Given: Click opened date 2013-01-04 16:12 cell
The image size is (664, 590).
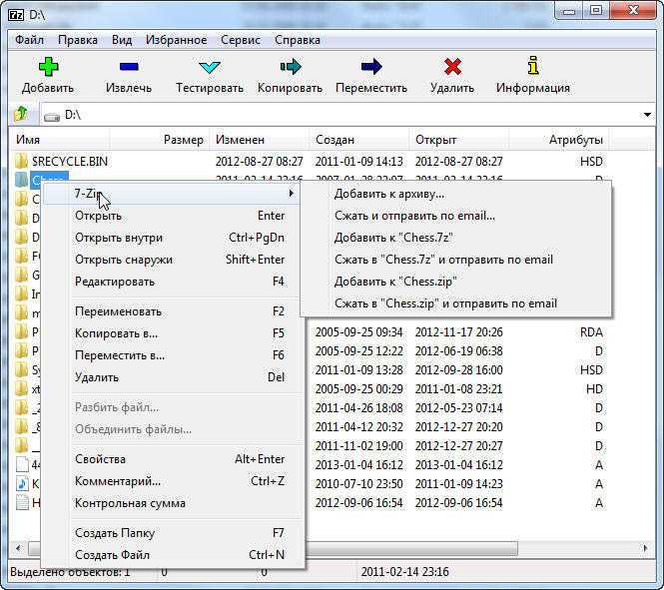Looking at the screenshot, I should (x=458, y=465).
